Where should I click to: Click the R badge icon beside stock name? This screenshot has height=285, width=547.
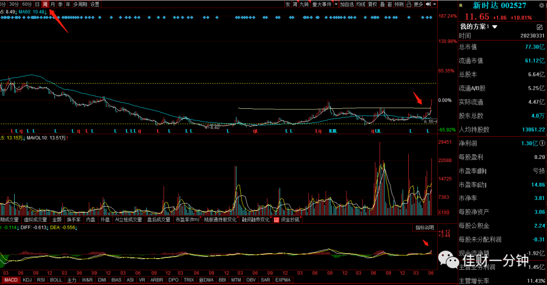pos(461,6)
